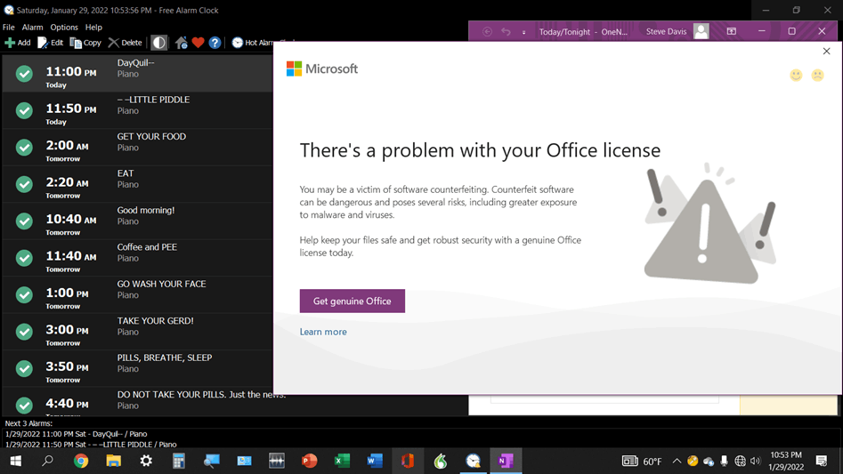Open the 60°F weather widget on the taskbar
Viewport: 843px width, 474px height.
[643, 461]
